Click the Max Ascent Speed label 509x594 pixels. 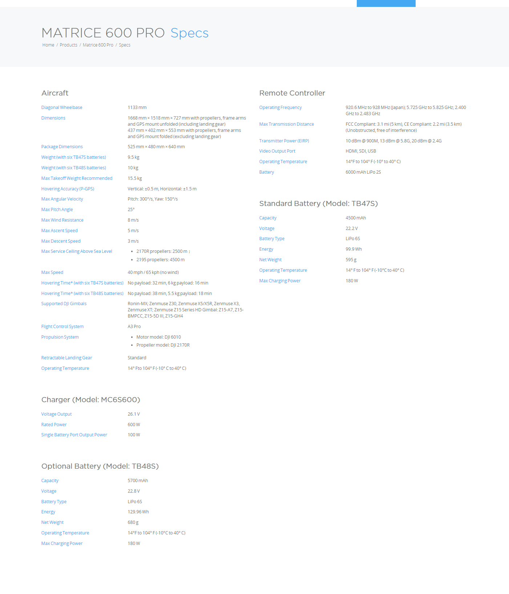60,231
